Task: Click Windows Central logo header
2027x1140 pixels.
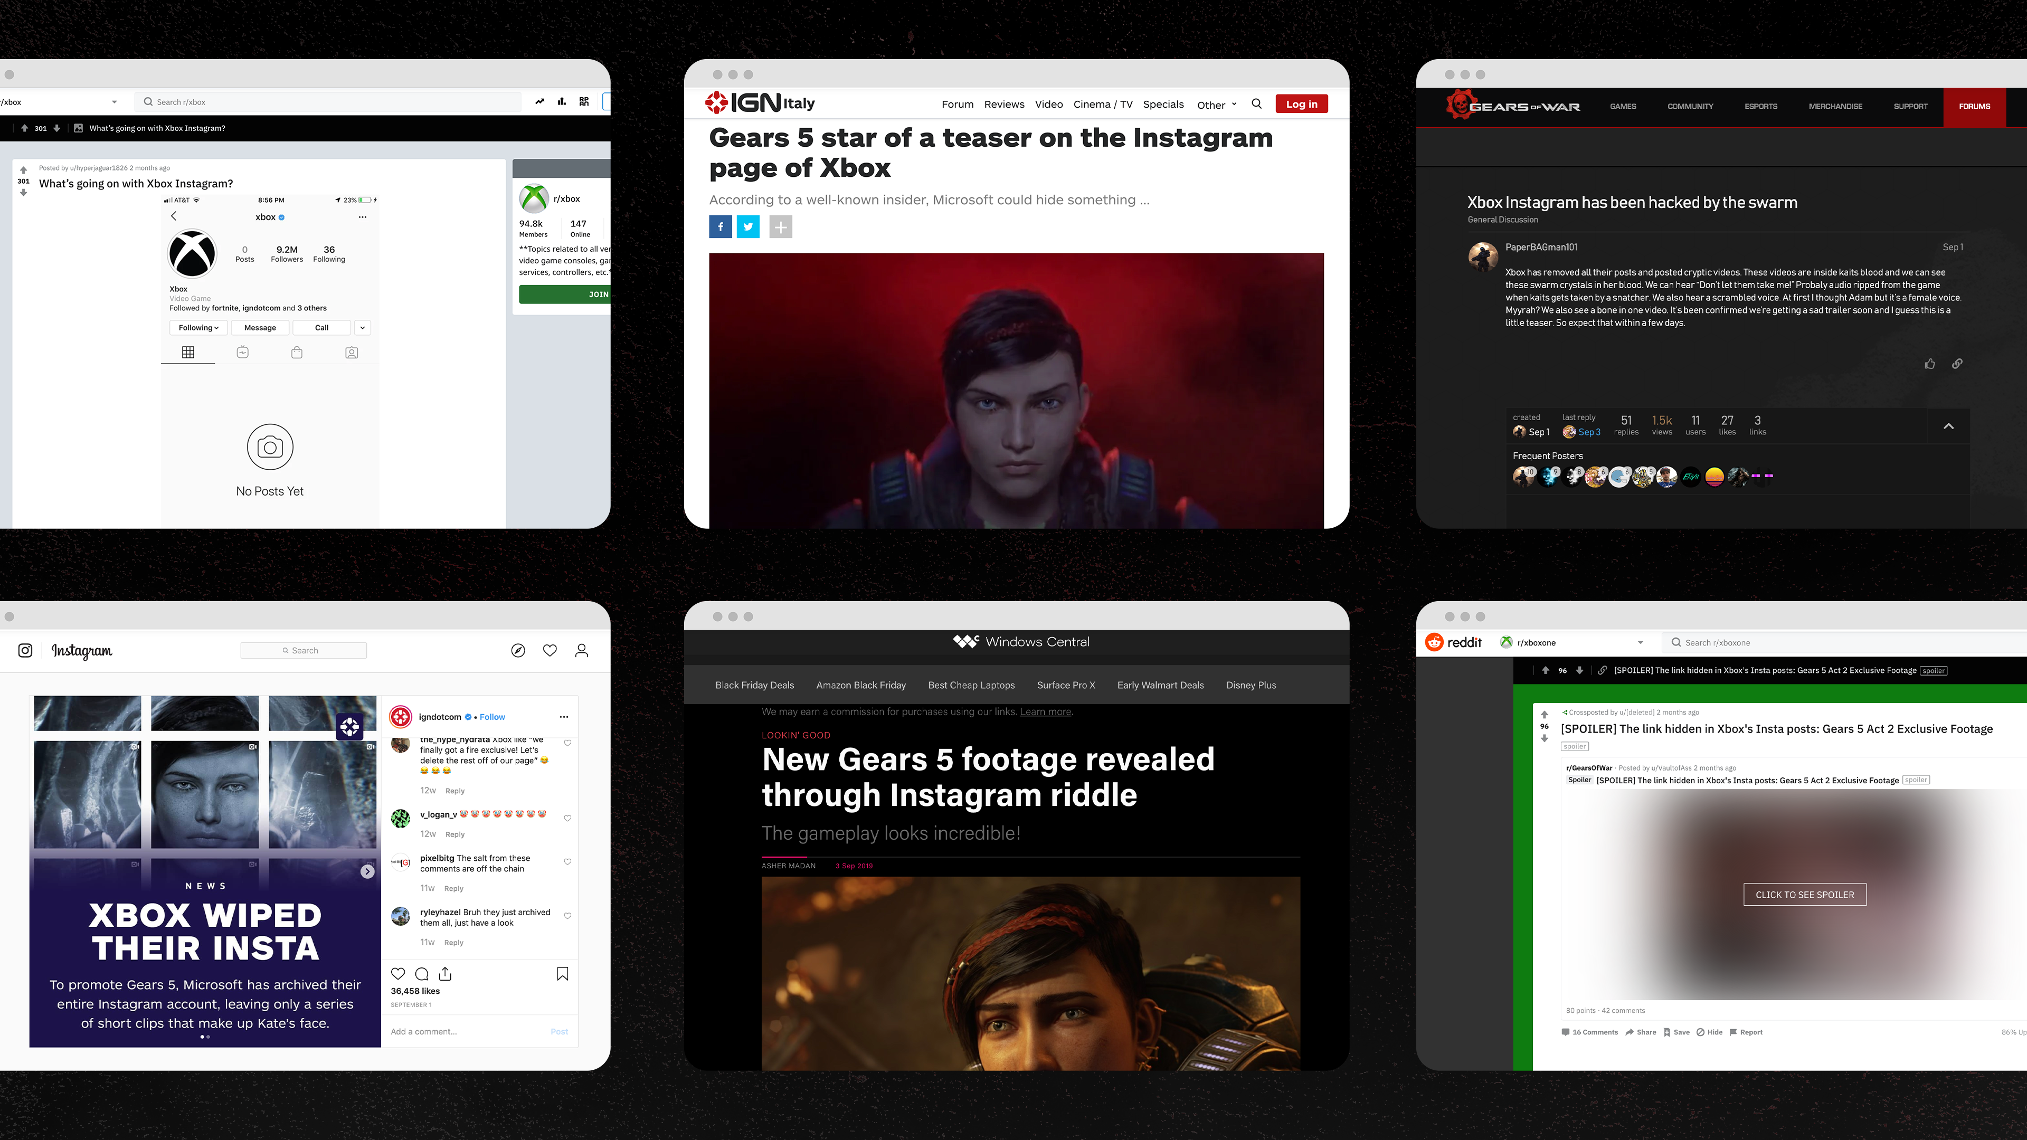Action: click(x=1020, y=642)
